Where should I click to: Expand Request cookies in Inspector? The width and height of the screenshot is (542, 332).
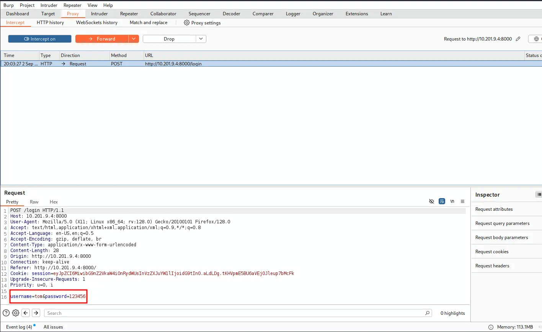tap(506, 252)
